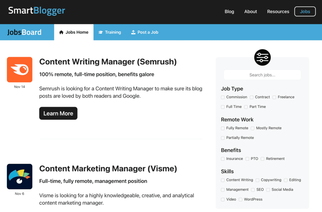
Task: Click the graduation cap Training icon
Action: (101, 32)
